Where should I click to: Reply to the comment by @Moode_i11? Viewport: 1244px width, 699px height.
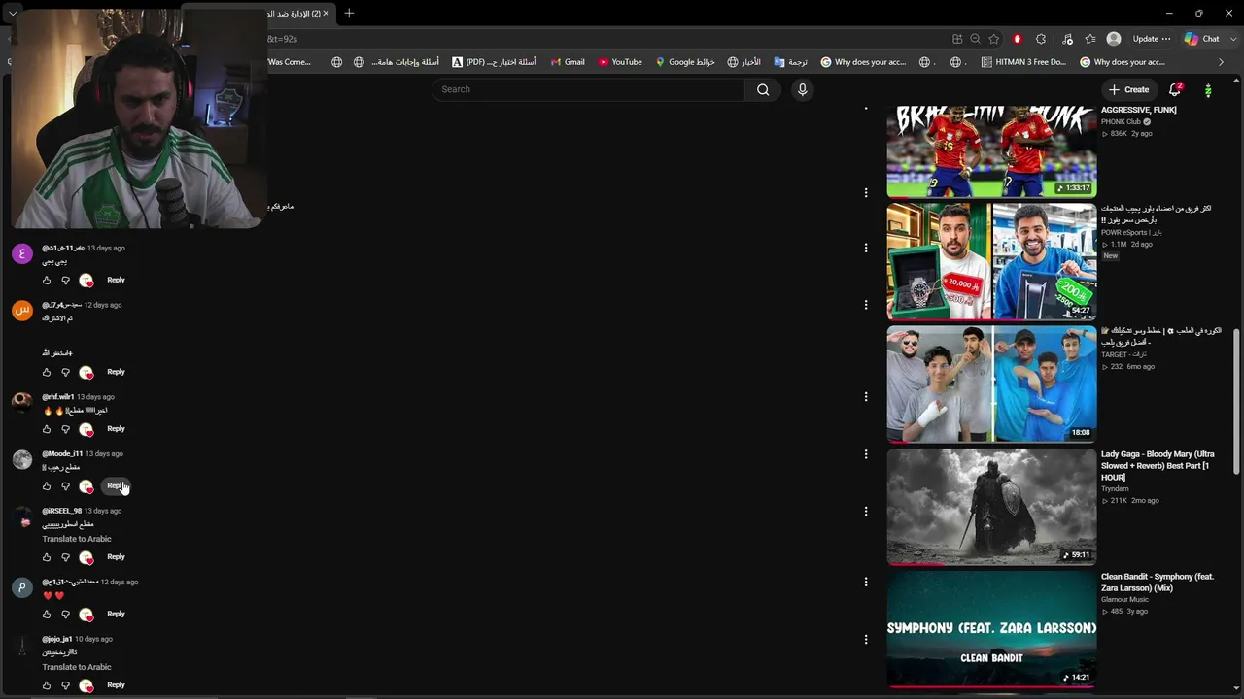tap(116, 486)
